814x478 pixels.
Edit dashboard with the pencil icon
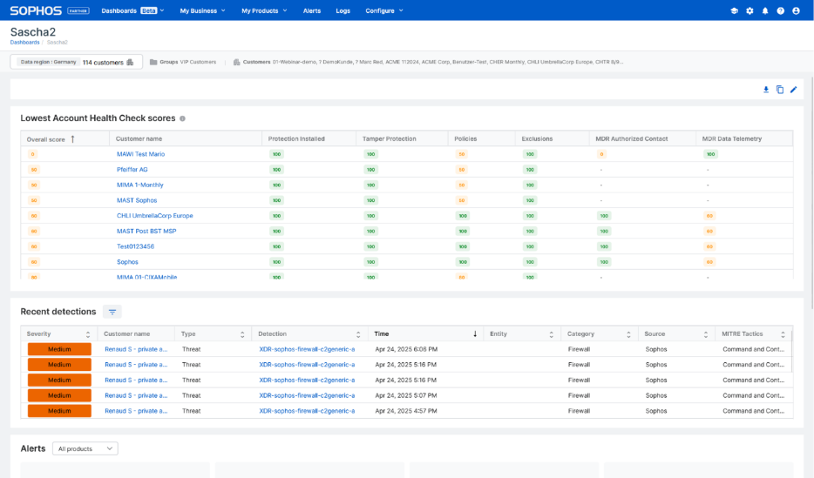(x=793, y=89)
